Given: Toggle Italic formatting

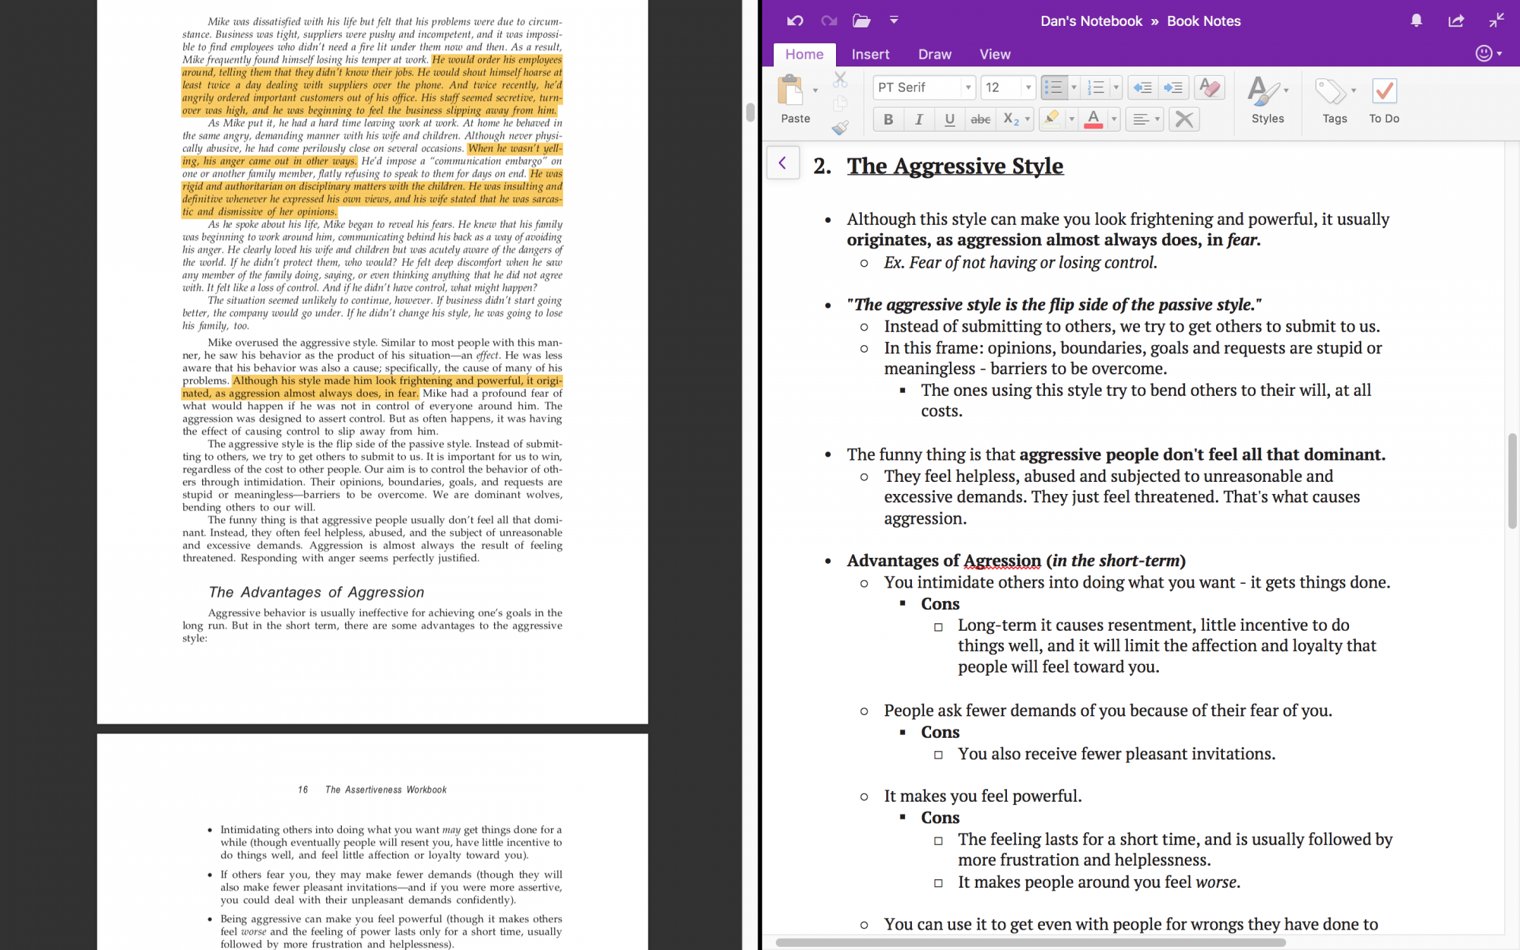Looking at the screenshot, I should [919, 119].
